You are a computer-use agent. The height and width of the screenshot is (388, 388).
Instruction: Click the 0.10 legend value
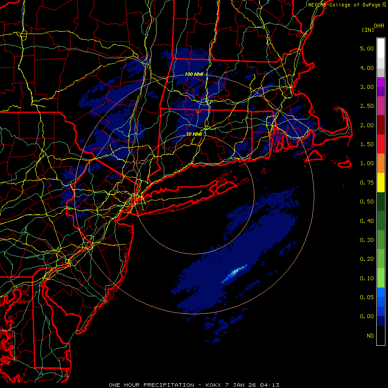(367, 278)
